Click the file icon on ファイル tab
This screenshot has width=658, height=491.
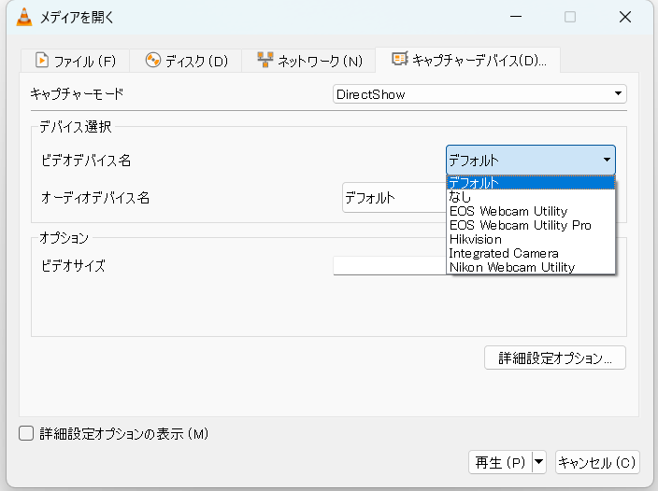41,61
